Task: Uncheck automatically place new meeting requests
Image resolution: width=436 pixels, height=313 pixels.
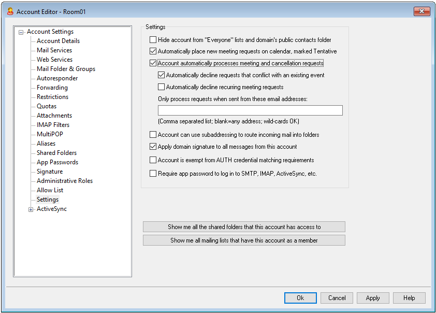Action: (x=153, y=52)
